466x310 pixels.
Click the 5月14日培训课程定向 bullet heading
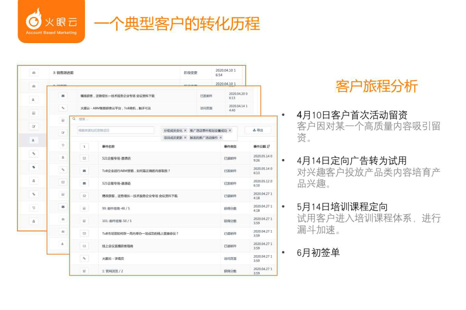click(342, 207)
